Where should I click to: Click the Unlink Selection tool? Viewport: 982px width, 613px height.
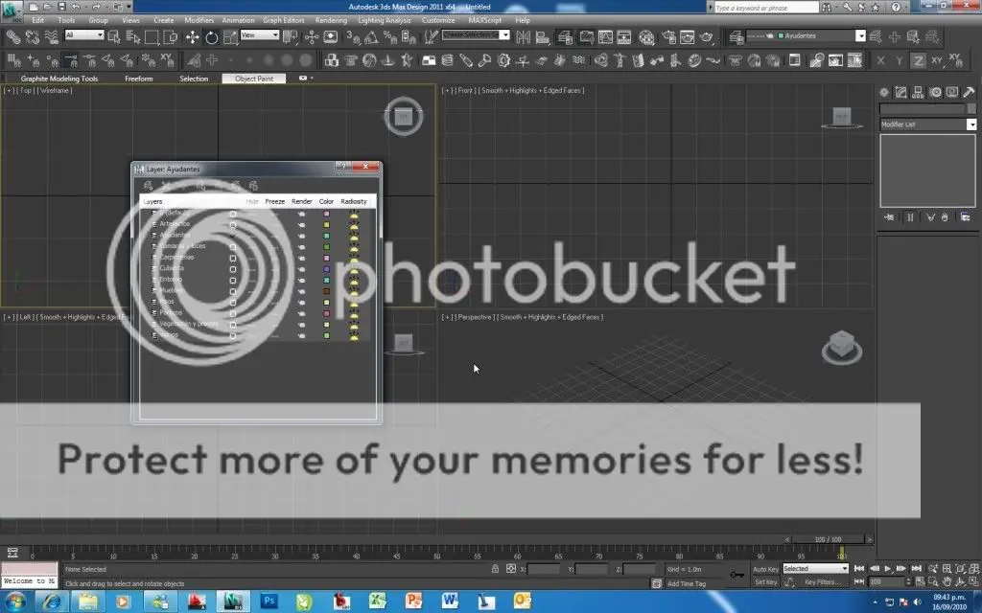(32, 37)
